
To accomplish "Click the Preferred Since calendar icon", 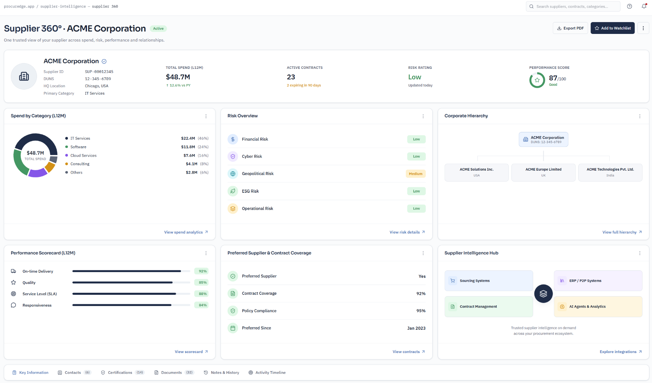I will coord(233,328).
